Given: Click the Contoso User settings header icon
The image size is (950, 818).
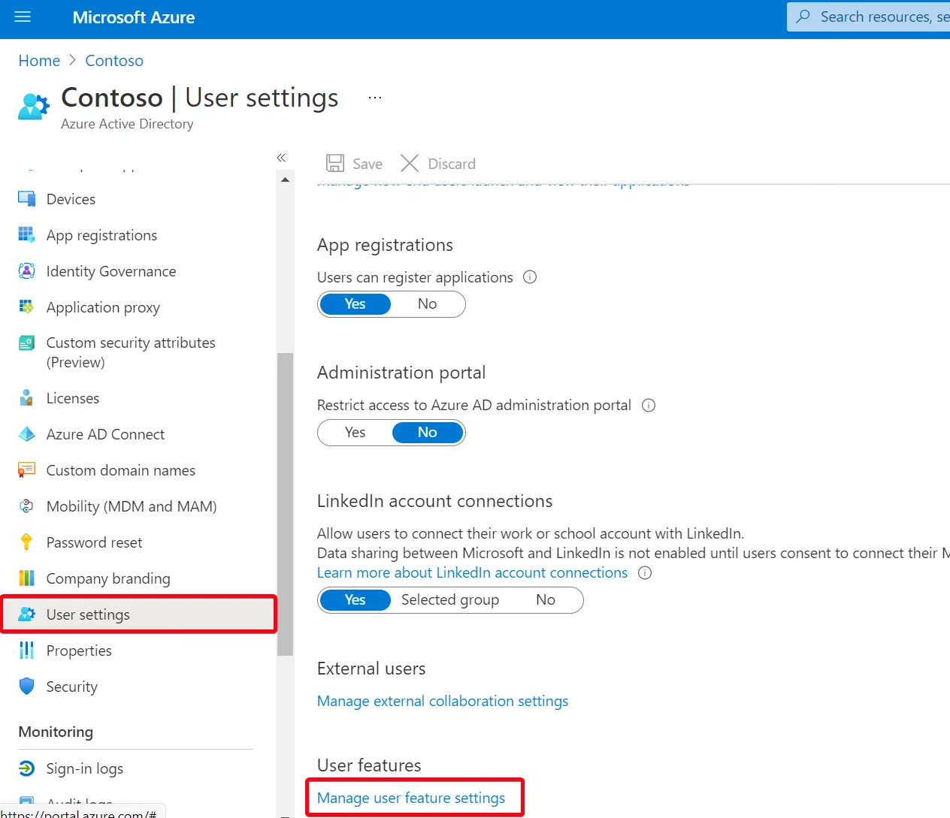Looking at the screenshot, I should click(34, 107).
